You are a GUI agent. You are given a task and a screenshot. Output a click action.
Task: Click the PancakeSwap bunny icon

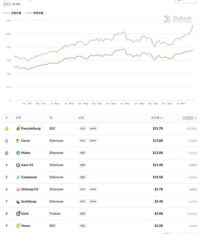(18, 129)
